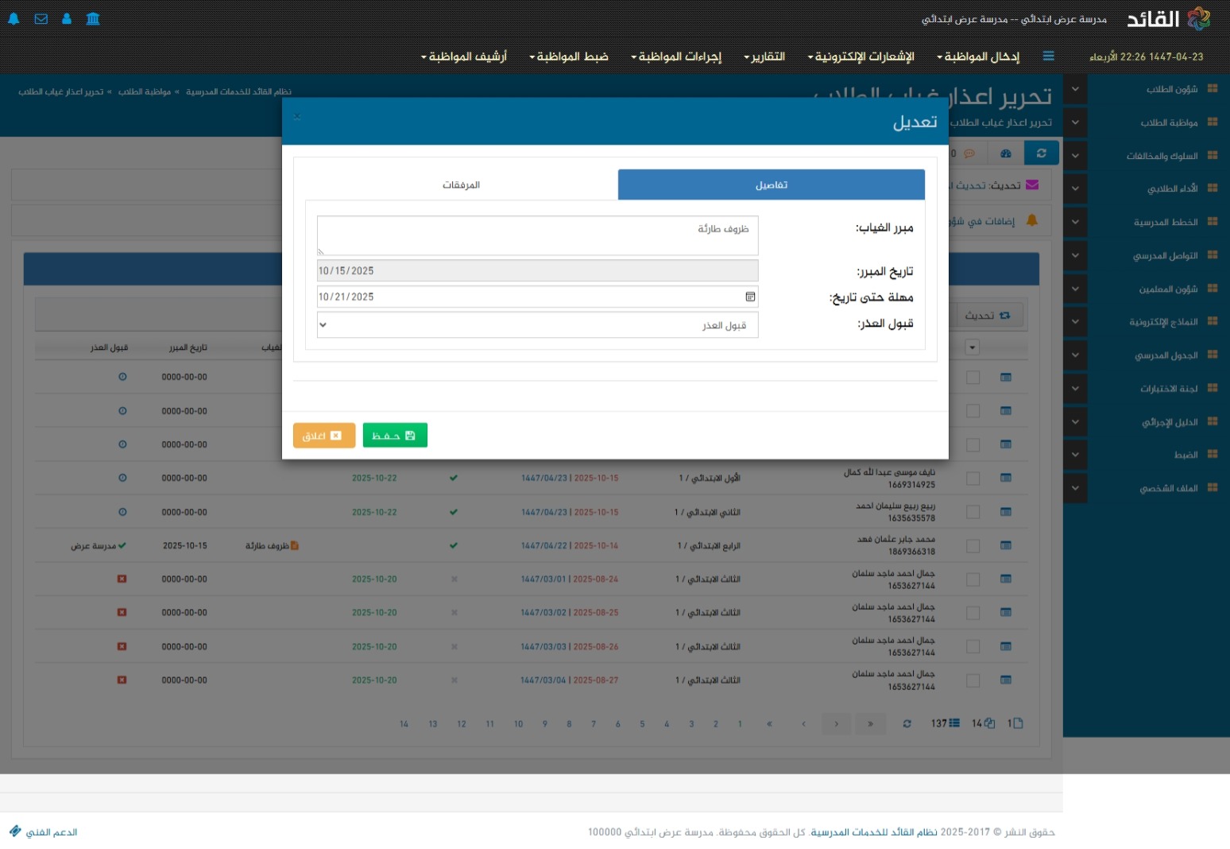1230x849 pixels.
Task: Click the user profile icon in the top bar
Action: [67, 19]
